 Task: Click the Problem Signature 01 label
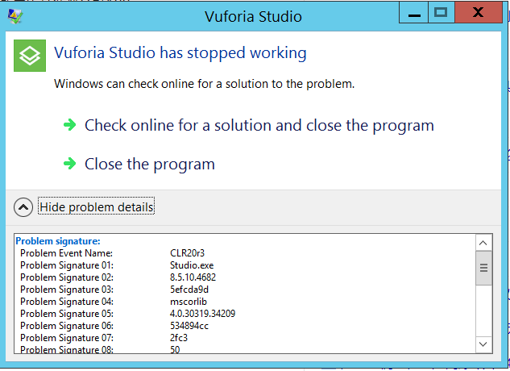click(67, 265)
